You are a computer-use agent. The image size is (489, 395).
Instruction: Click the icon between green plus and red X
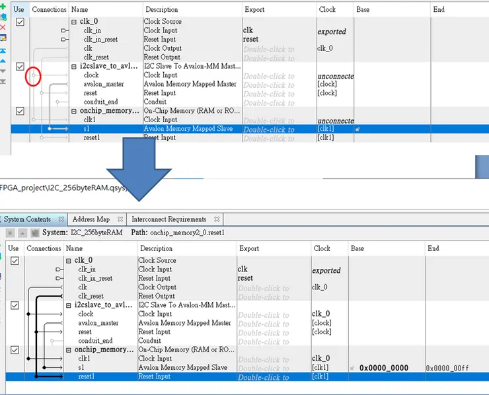pyautogui.click(x=3, y=17)
